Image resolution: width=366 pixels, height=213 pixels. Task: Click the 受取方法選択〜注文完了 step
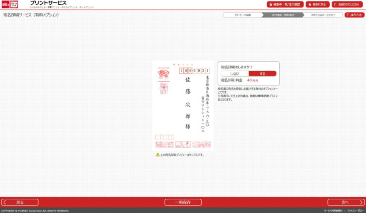coord(323,15)
